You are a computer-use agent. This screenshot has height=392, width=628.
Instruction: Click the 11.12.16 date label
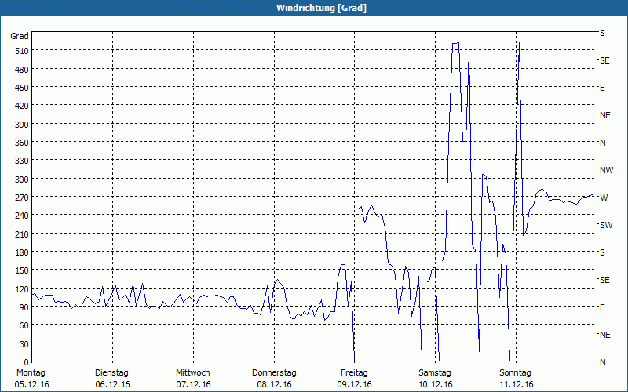pos(517,384)
